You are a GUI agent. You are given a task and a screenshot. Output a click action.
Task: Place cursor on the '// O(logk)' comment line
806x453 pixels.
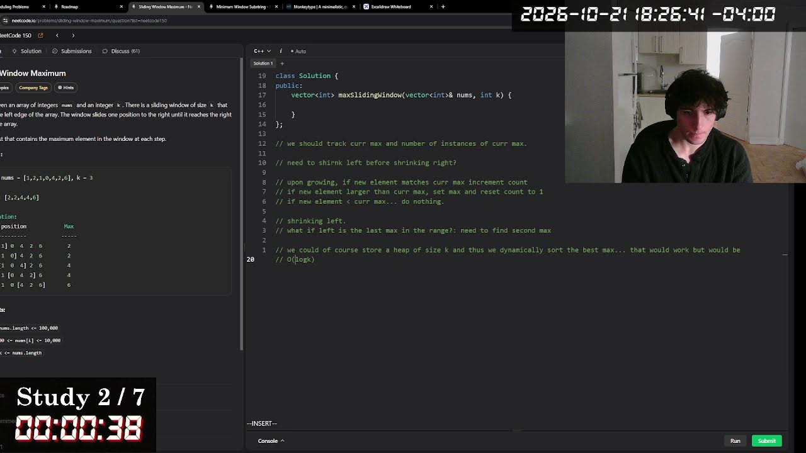coord(295,259)
